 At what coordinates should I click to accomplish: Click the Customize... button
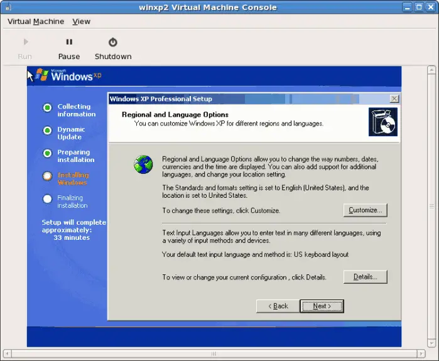coord(365,210)
